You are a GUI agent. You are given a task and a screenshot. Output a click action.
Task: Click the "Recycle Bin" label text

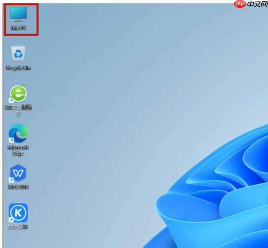(18, 68)
